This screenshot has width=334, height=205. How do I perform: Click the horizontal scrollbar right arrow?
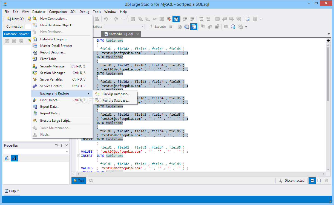click(x=323, y=174)
